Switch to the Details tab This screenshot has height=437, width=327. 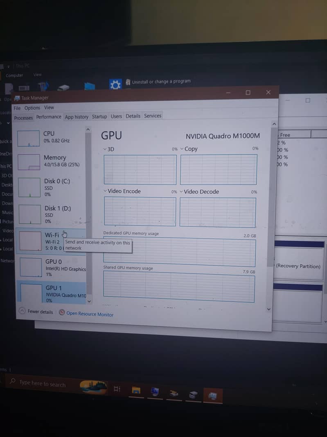(x=133, y=116)
